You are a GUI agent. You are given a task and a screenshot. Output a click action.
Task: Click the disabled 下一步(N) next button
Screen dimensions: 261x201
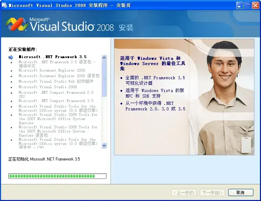coord(212,193)
